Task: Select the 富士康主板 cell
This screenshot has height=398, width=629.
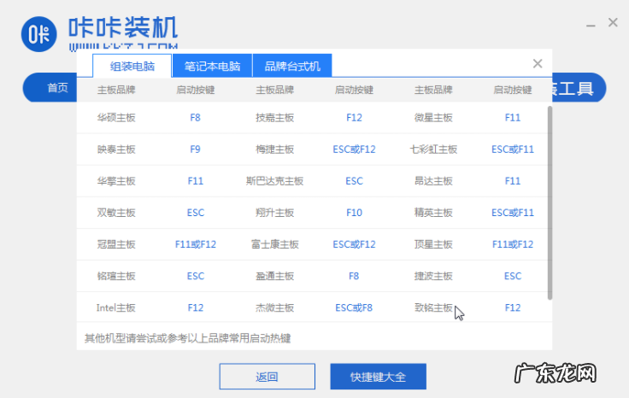Action: click(x=275, y=244)
